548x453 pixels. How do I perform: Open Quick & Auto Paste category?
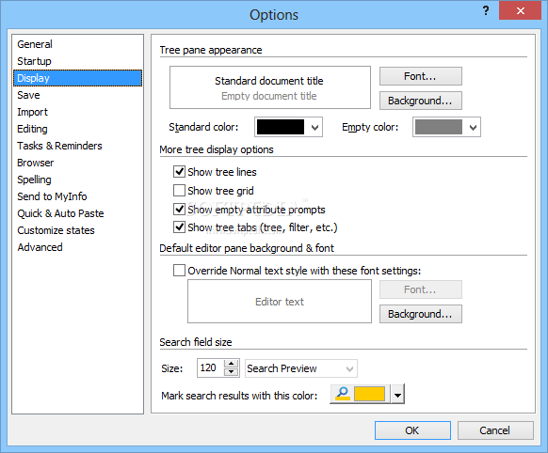[77, 213]
